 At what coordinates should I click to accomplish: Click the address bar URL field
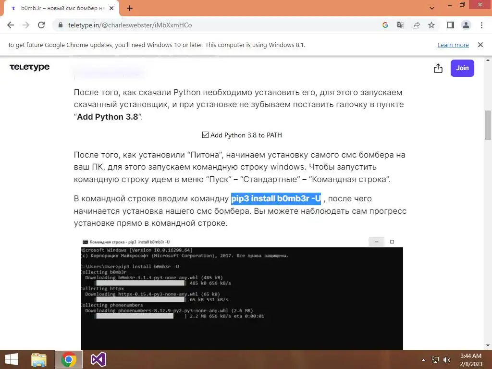point(217,25)
